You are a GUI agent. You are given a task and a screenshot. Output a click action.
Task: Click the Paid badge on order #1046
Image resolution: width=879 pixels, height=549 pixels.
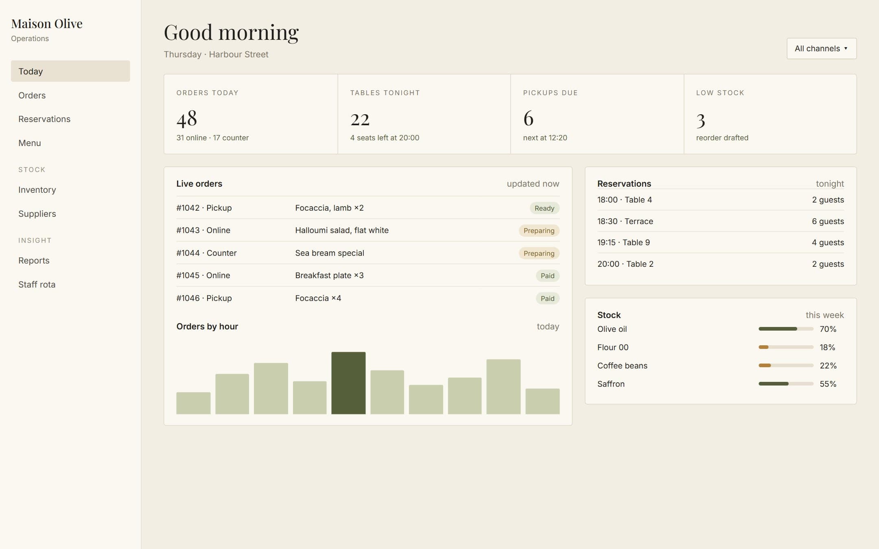click(x=547, y=298)
